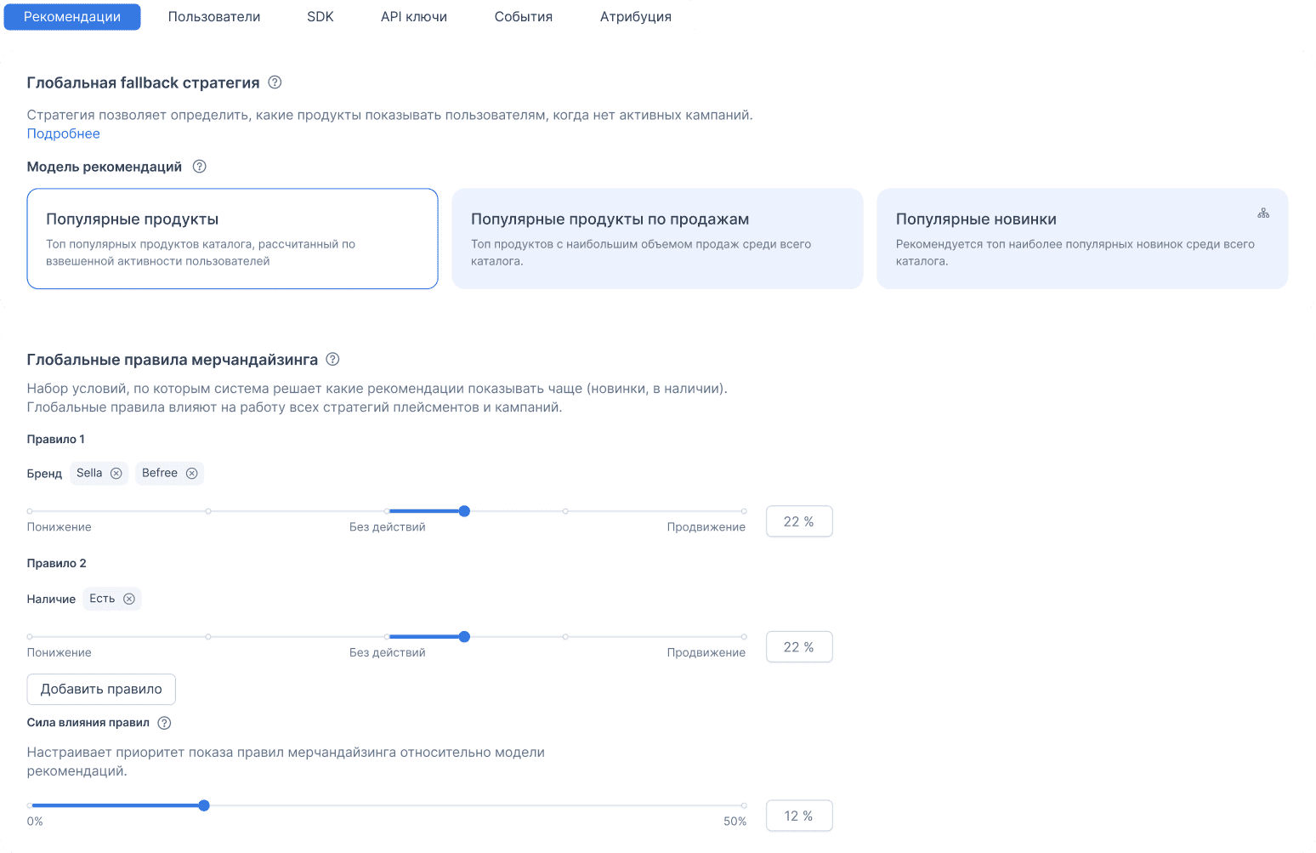
Task: Open the События tab
Action: pyautogui.click(x=523, y=16)
